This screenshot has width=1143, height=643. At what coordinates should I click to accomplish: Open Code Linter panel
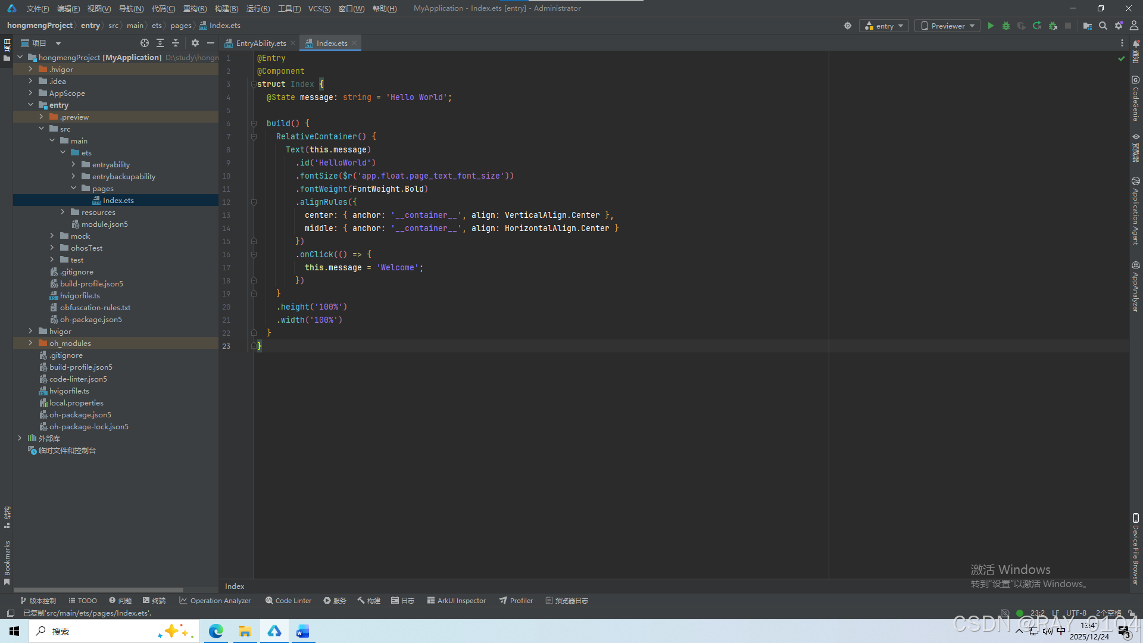coord(288,601)
